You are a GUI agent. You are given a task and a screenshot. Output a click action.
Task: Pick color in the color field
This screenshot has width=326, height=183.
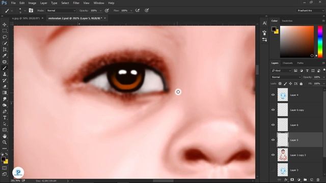point(297,42)
